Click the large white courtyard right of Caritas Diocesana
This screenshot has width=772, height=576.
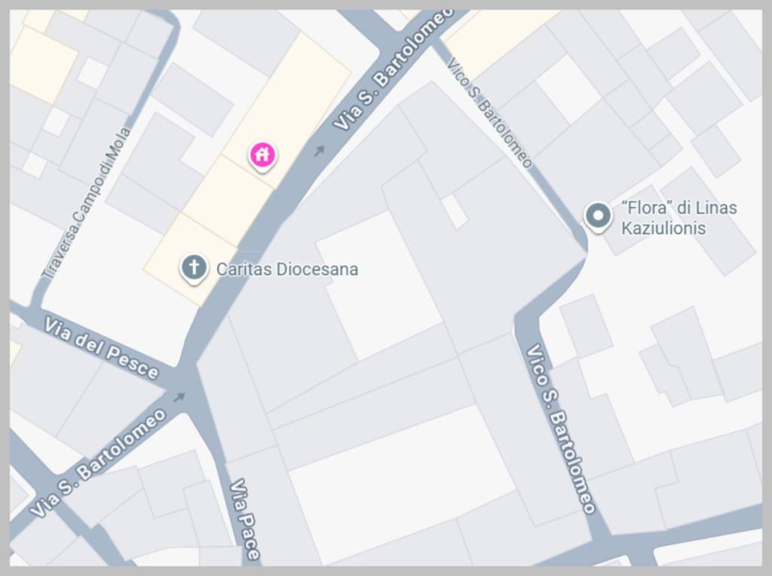click(x=378, y=285)
